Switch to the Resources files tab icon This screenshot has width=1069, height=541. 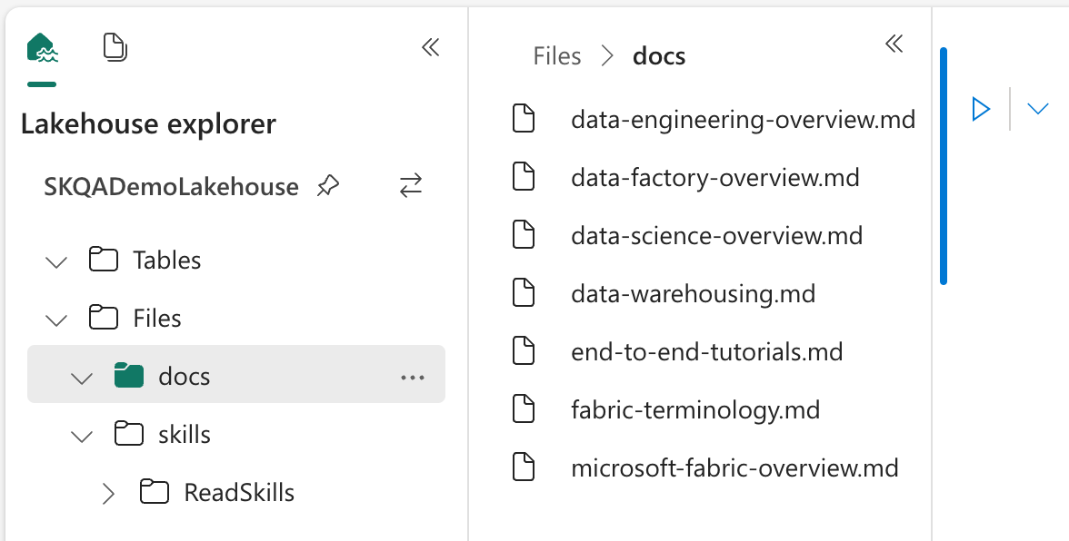click(x=115, y=47)
